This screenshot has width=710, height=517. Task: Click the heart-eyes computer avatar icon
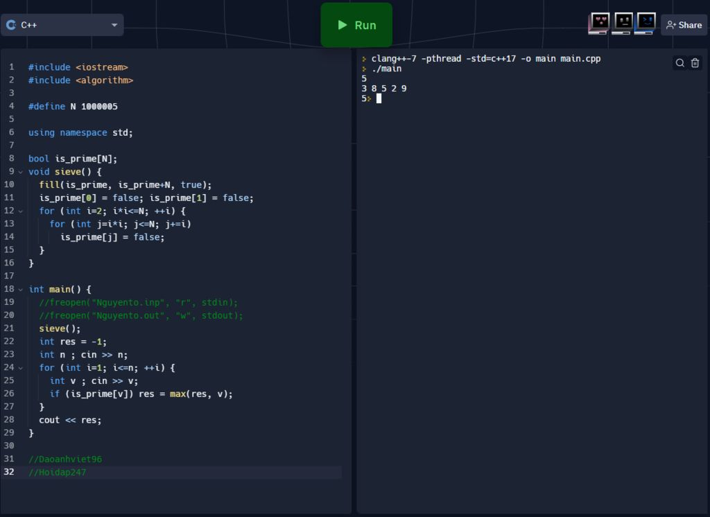[599, 24]
